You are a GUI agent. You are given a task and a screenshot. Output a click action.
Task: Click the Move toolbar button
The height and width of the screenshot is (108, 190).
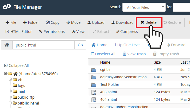(x=73, y=22)
